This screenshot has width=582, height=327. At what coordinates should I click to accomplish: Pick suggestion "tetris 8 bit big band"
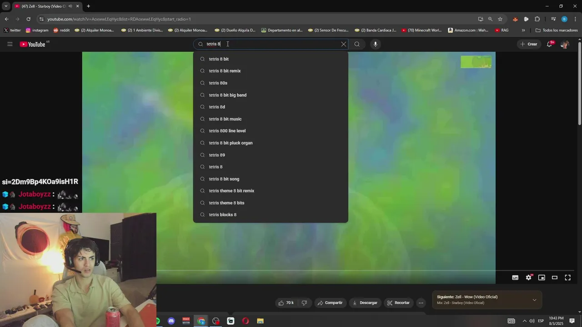(271, 95)
